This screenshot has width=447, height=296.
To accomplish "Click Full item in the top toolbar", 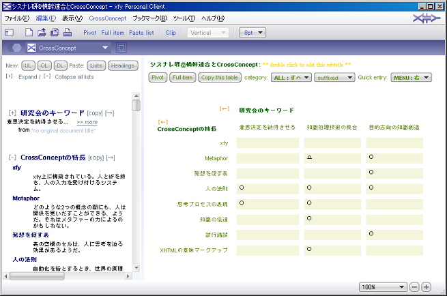I will [x=113, y=33].
